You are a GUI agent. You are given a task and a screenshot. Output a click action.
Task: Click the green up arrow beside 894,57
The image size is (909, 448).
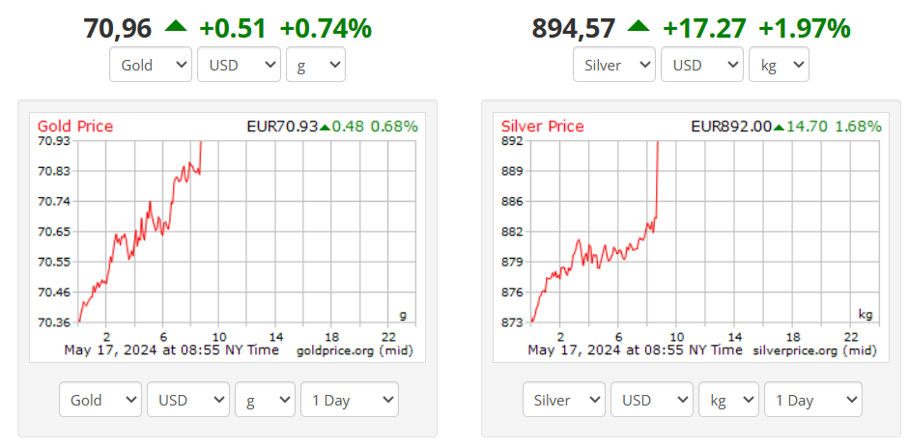tap(639, 27)
